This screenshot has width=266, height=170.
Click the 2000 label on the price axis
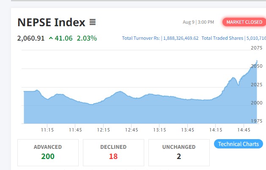pos(257,103)
